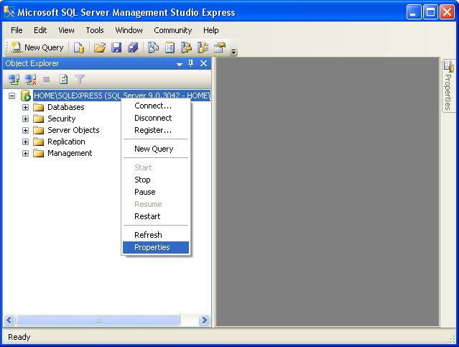459x347 pixels.
Task: Collapse the HOME\SQLEXPRESS server node
Action: click(11, 96)
